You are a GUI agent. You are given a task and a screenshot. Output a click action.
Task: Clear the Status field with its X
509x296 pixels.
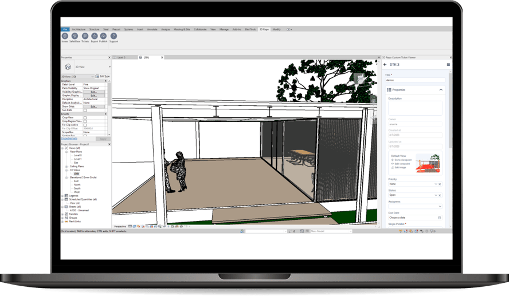pos(440,195)
